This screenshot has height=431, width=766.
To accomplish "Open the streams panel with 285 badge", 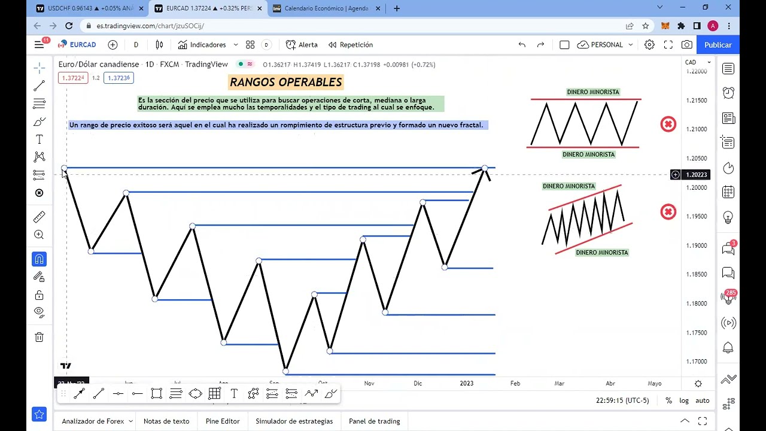I will [x=728, y=298].
